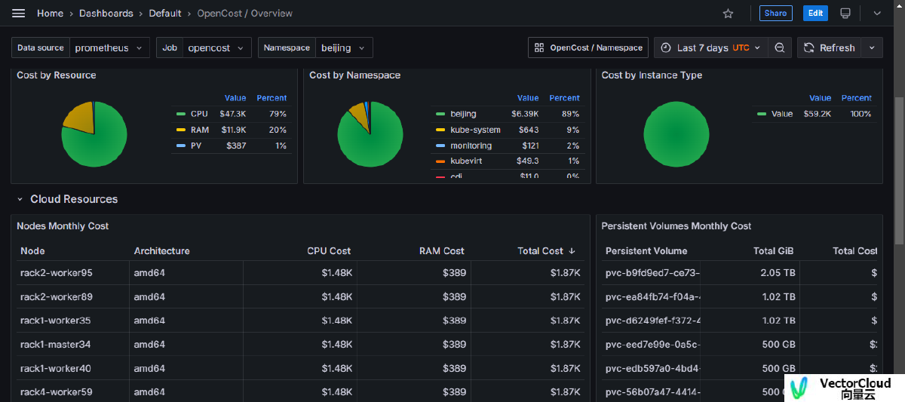Sort Cost by Namespace legend by Percent
The height and width of the screenshot is (402, 905).
coord(564,98)
